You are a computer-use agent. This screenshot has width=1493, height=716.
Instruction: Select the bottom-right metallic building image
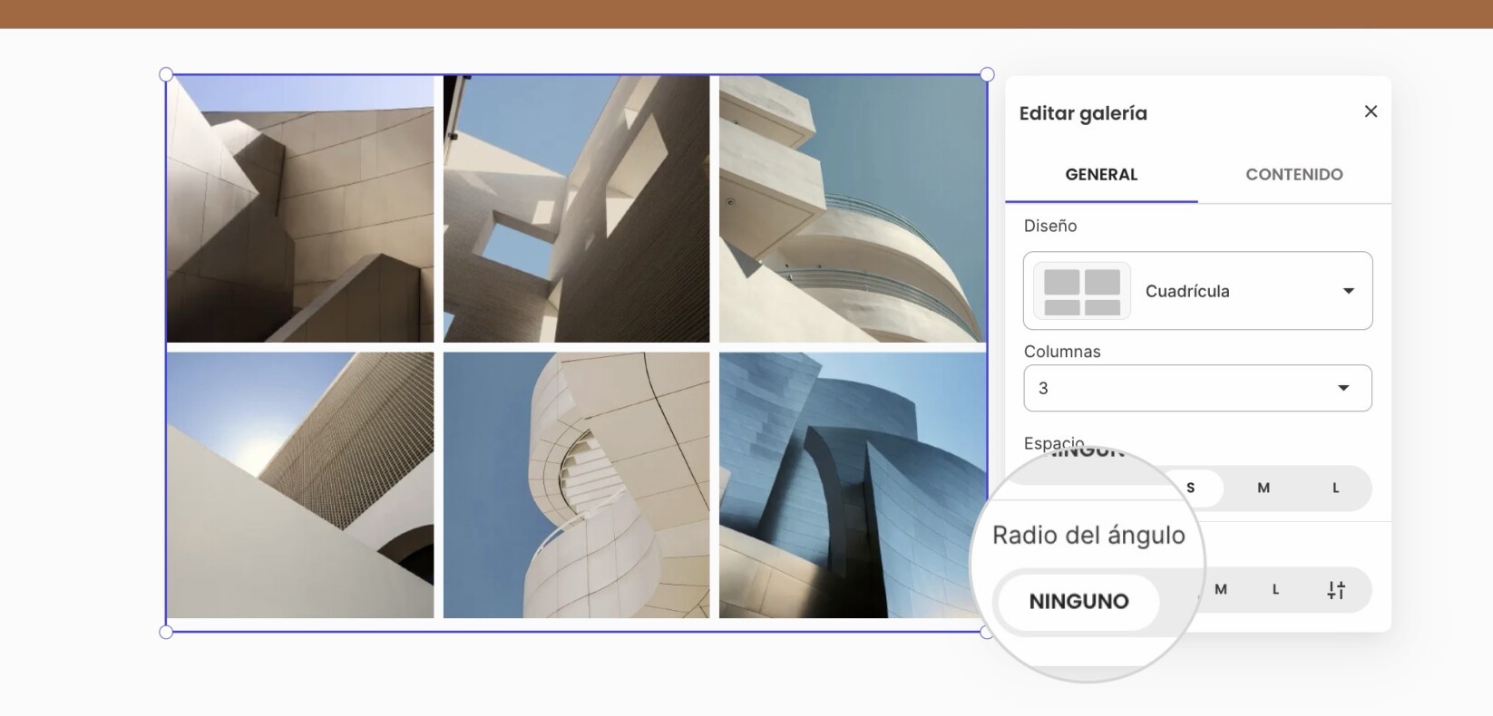click(x=853, y=485)
